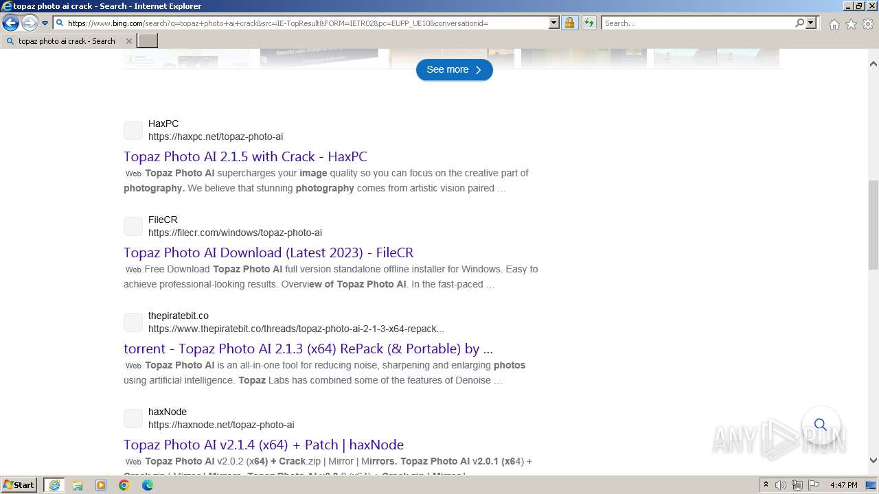Click the FileCR site favicon
The height and width of the screenshot is (494, 879).
pos(133,226)
